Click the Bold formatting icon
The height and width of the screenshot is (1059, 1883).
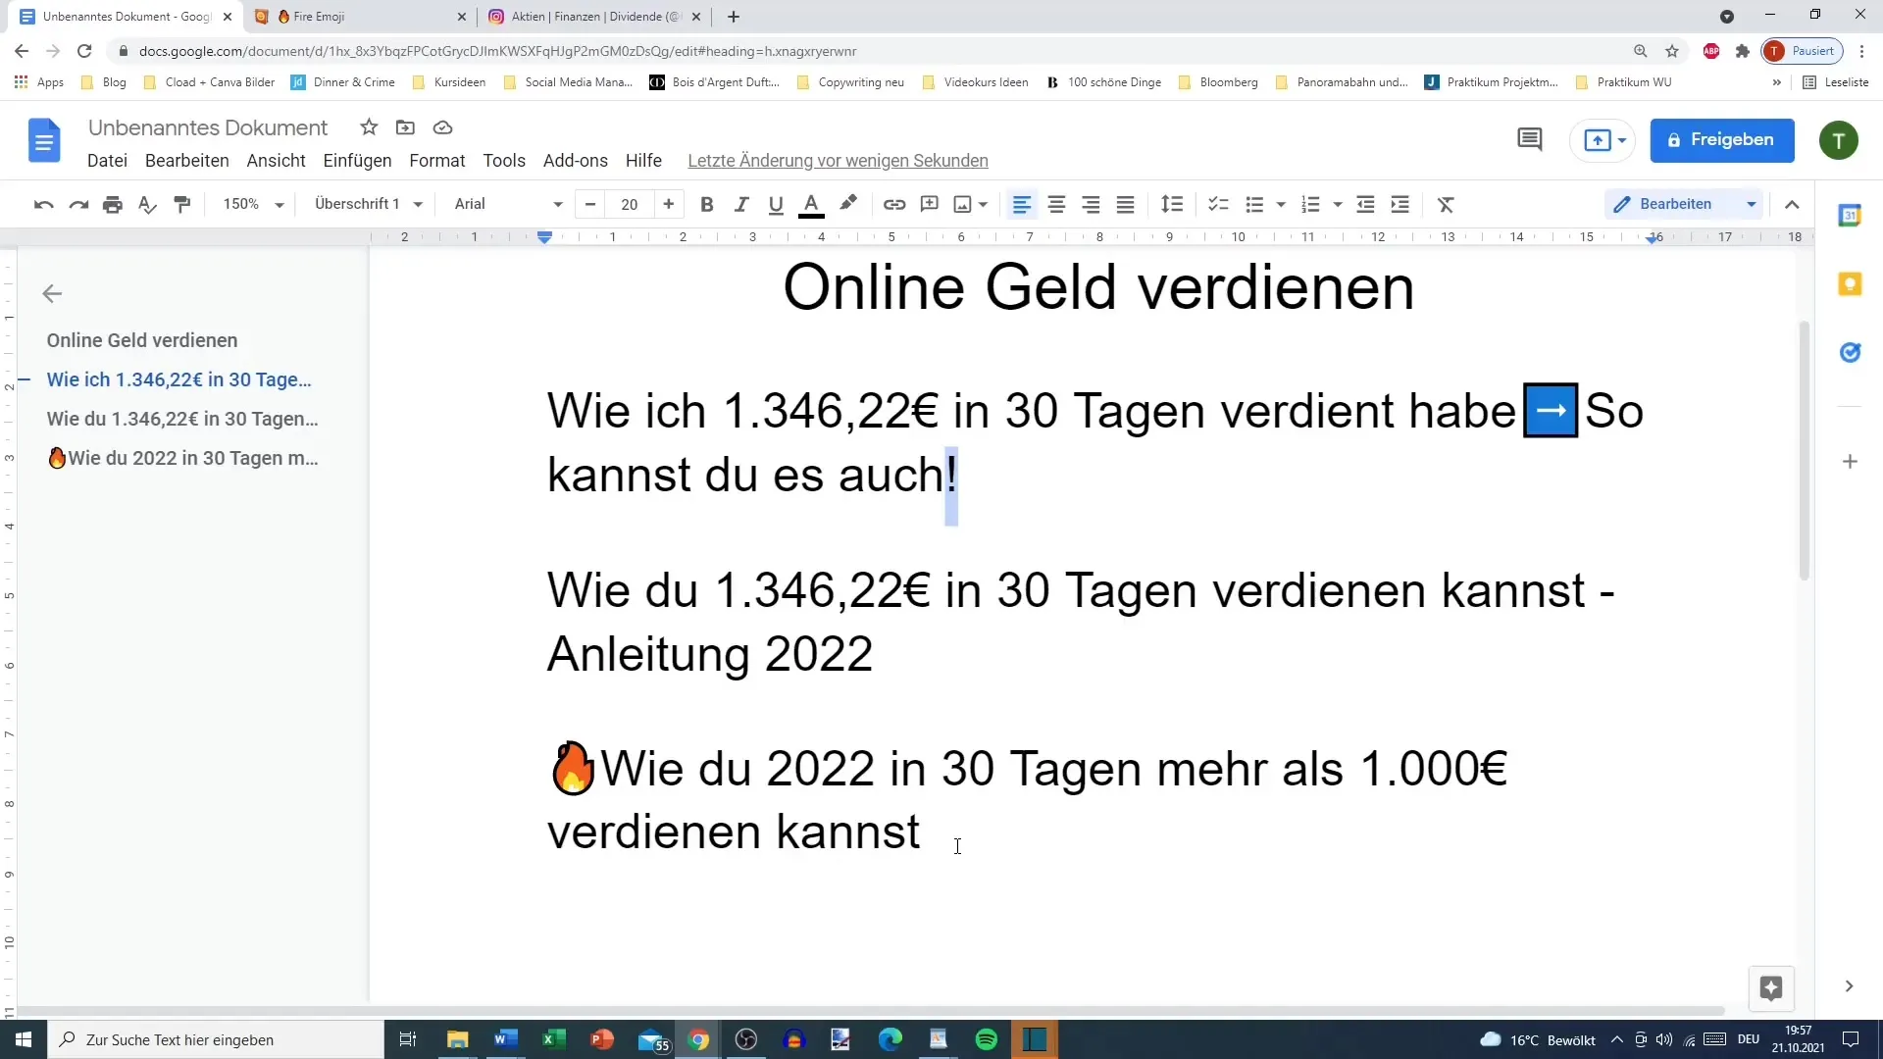pyautogui.click(x=709, y=204)
